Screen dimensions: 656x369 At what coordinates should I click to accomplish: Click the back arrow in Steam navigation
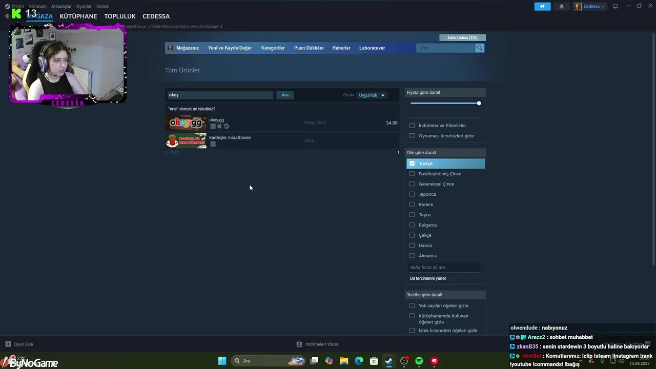pyautogui.click(x=7, y=16)
